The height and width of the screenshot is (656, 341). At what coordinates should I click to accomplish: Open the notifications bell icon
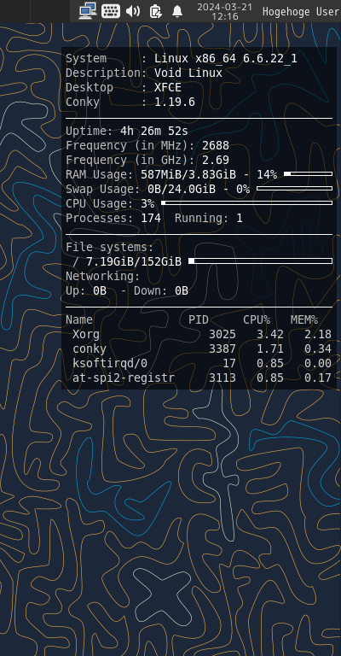tap(177, 11)
